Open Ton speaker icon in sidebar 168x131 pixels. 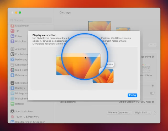tap(12, 31)
